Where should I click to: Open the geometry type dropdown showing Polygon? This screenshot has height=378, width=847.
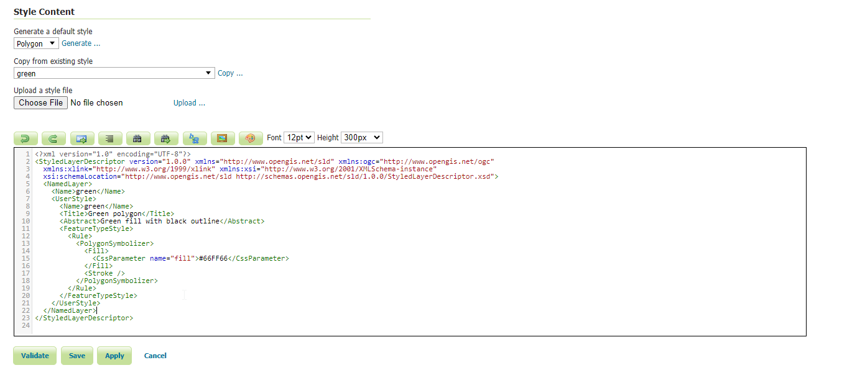tap(35, 43)
